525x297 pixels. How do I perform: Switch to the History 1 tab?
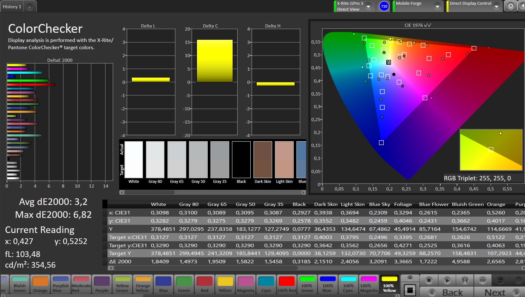click(12, 7)
